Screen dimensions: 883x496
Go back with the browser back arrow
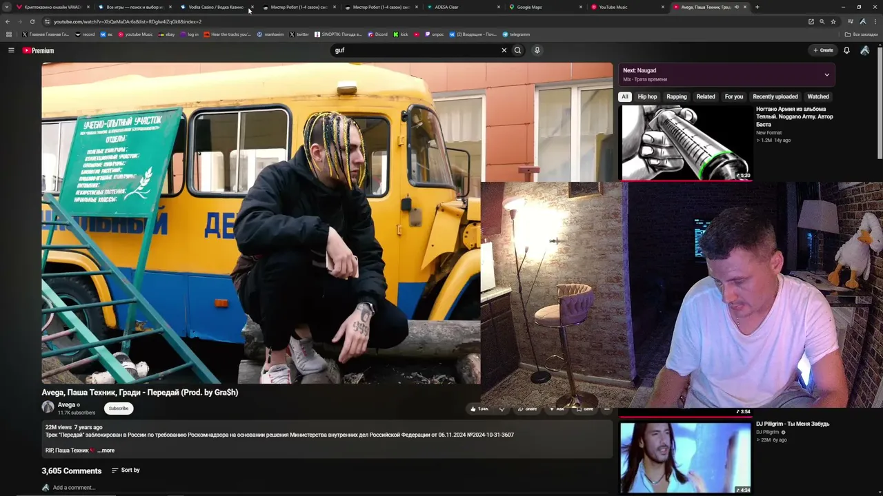8,21
